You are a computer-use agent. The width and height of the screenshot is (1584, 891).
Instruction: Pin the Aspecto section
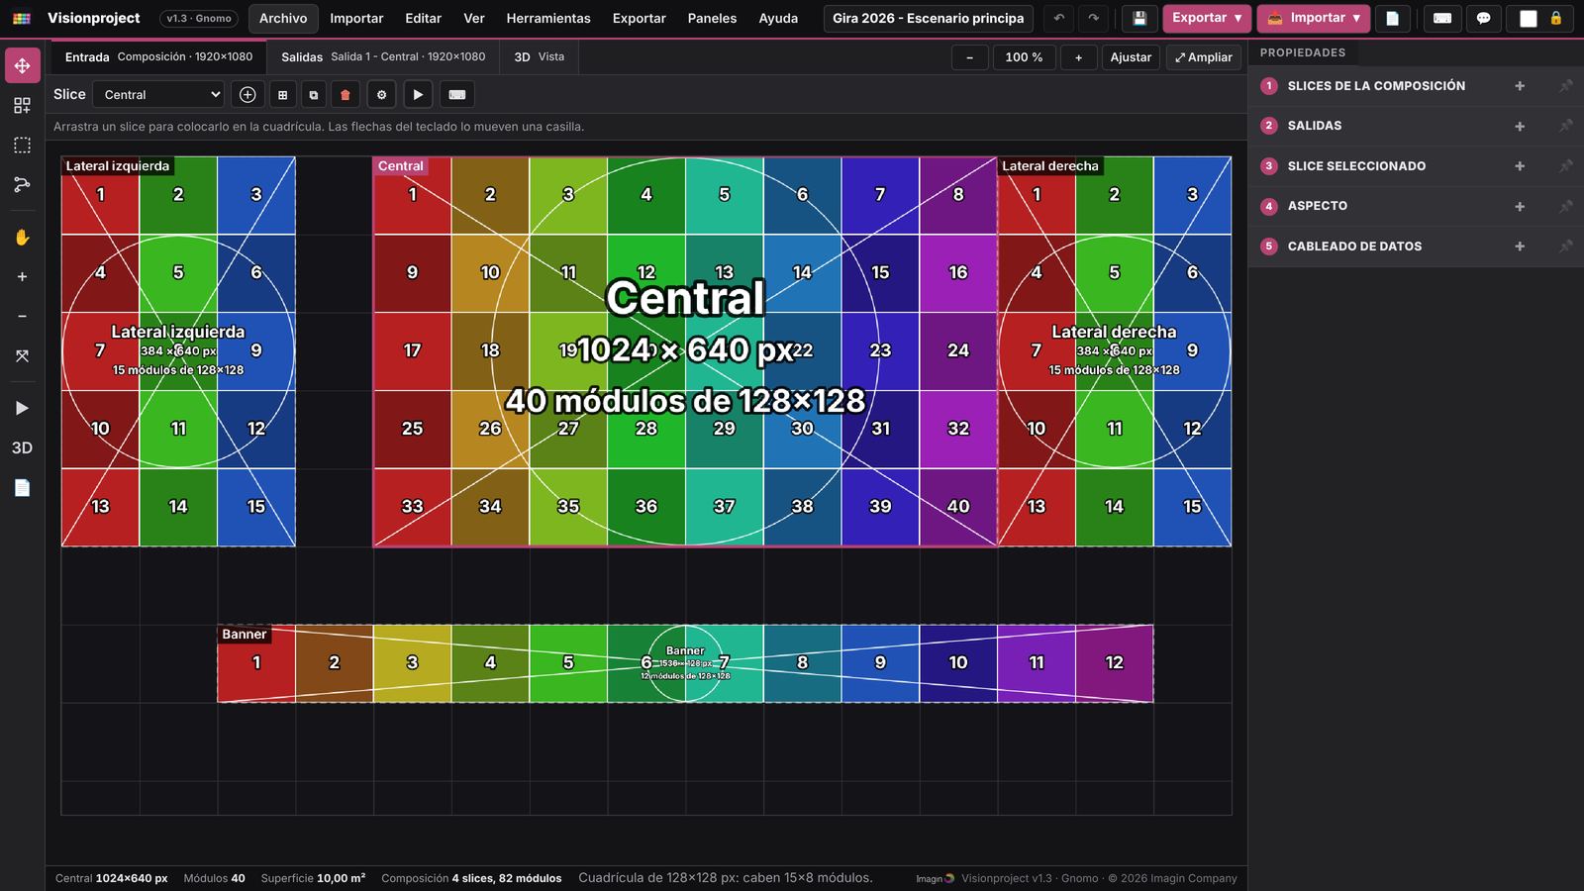[x=1565, y=206]
